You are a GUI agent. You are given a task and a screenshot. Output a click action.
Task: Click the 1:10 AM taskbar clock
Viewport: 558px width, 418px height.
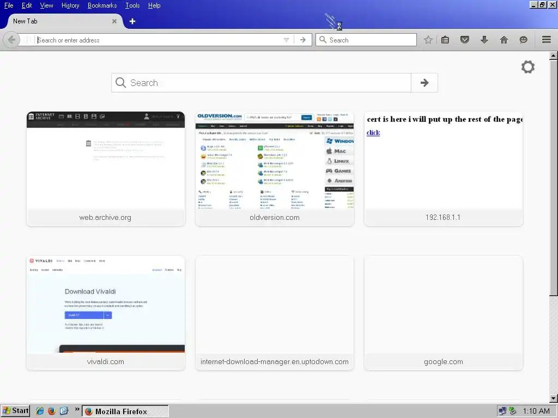(536, 411)
